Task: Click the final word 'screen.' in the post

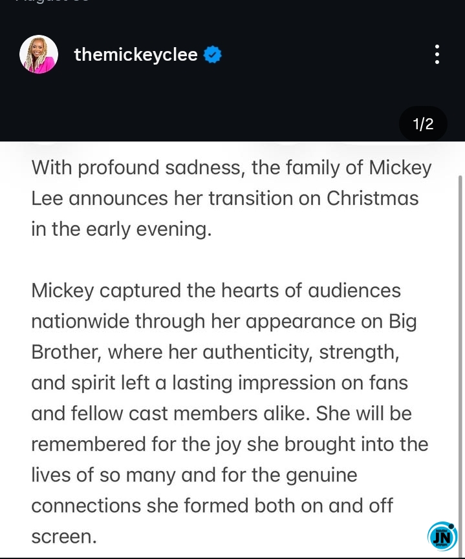Action: click(64, 536)
